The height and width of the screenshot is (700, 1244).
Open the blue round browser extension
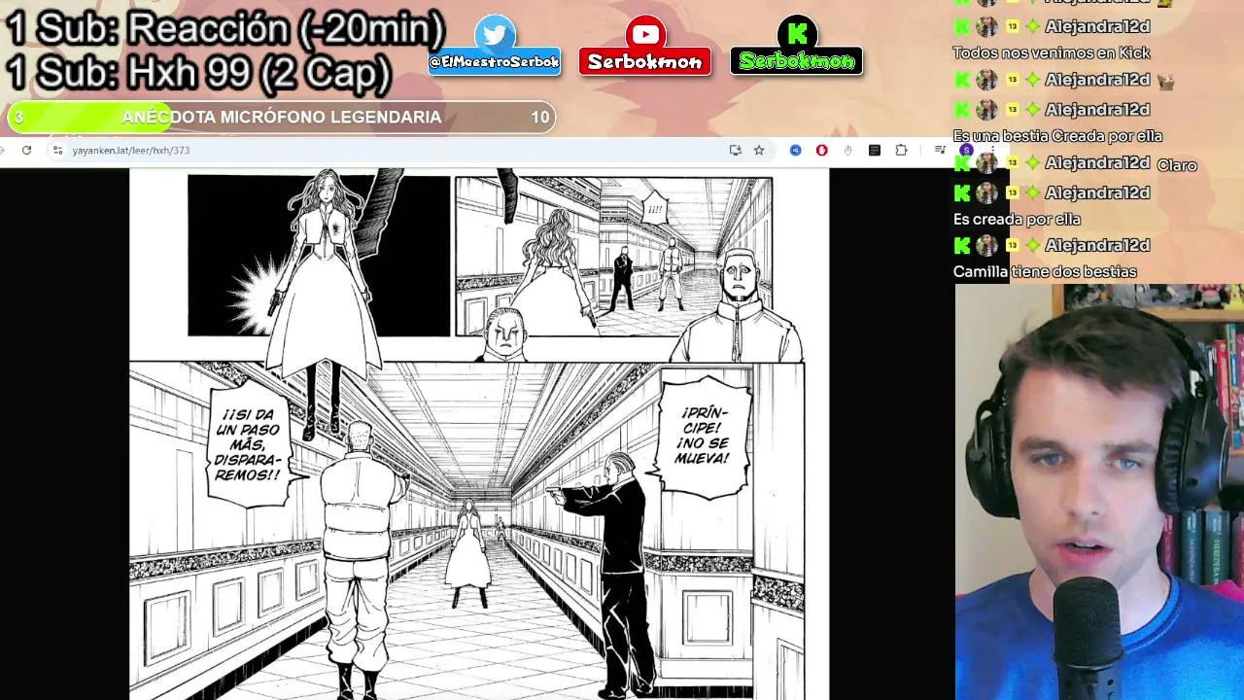tap(796, 150)
